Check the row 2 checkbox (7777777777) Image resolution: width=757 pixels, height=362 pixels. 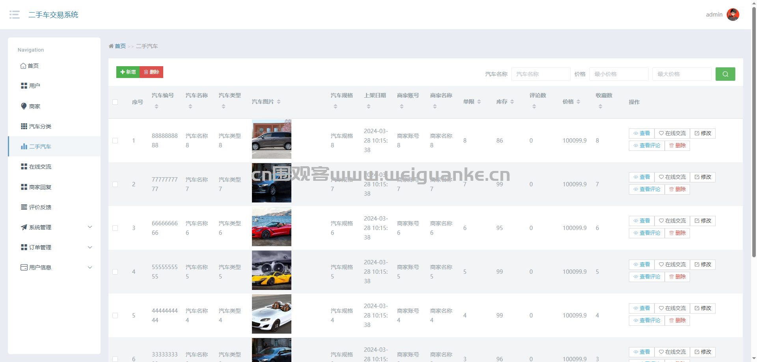point(115,184)
